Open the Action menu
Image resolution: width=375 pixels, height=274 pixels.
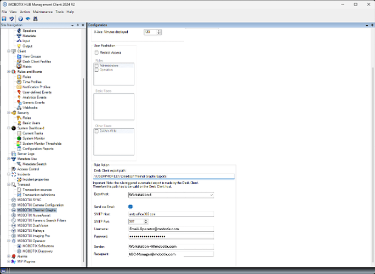(x=25, y=12)
